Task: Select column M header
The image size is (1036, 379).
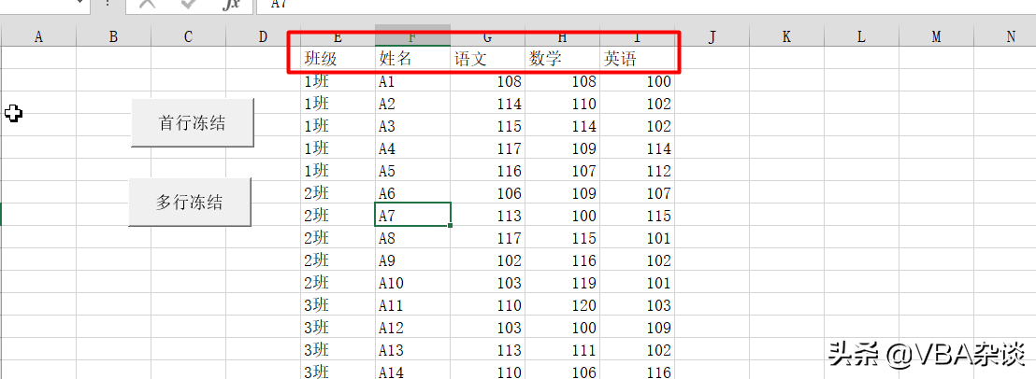Action: [x=936, y=37]
